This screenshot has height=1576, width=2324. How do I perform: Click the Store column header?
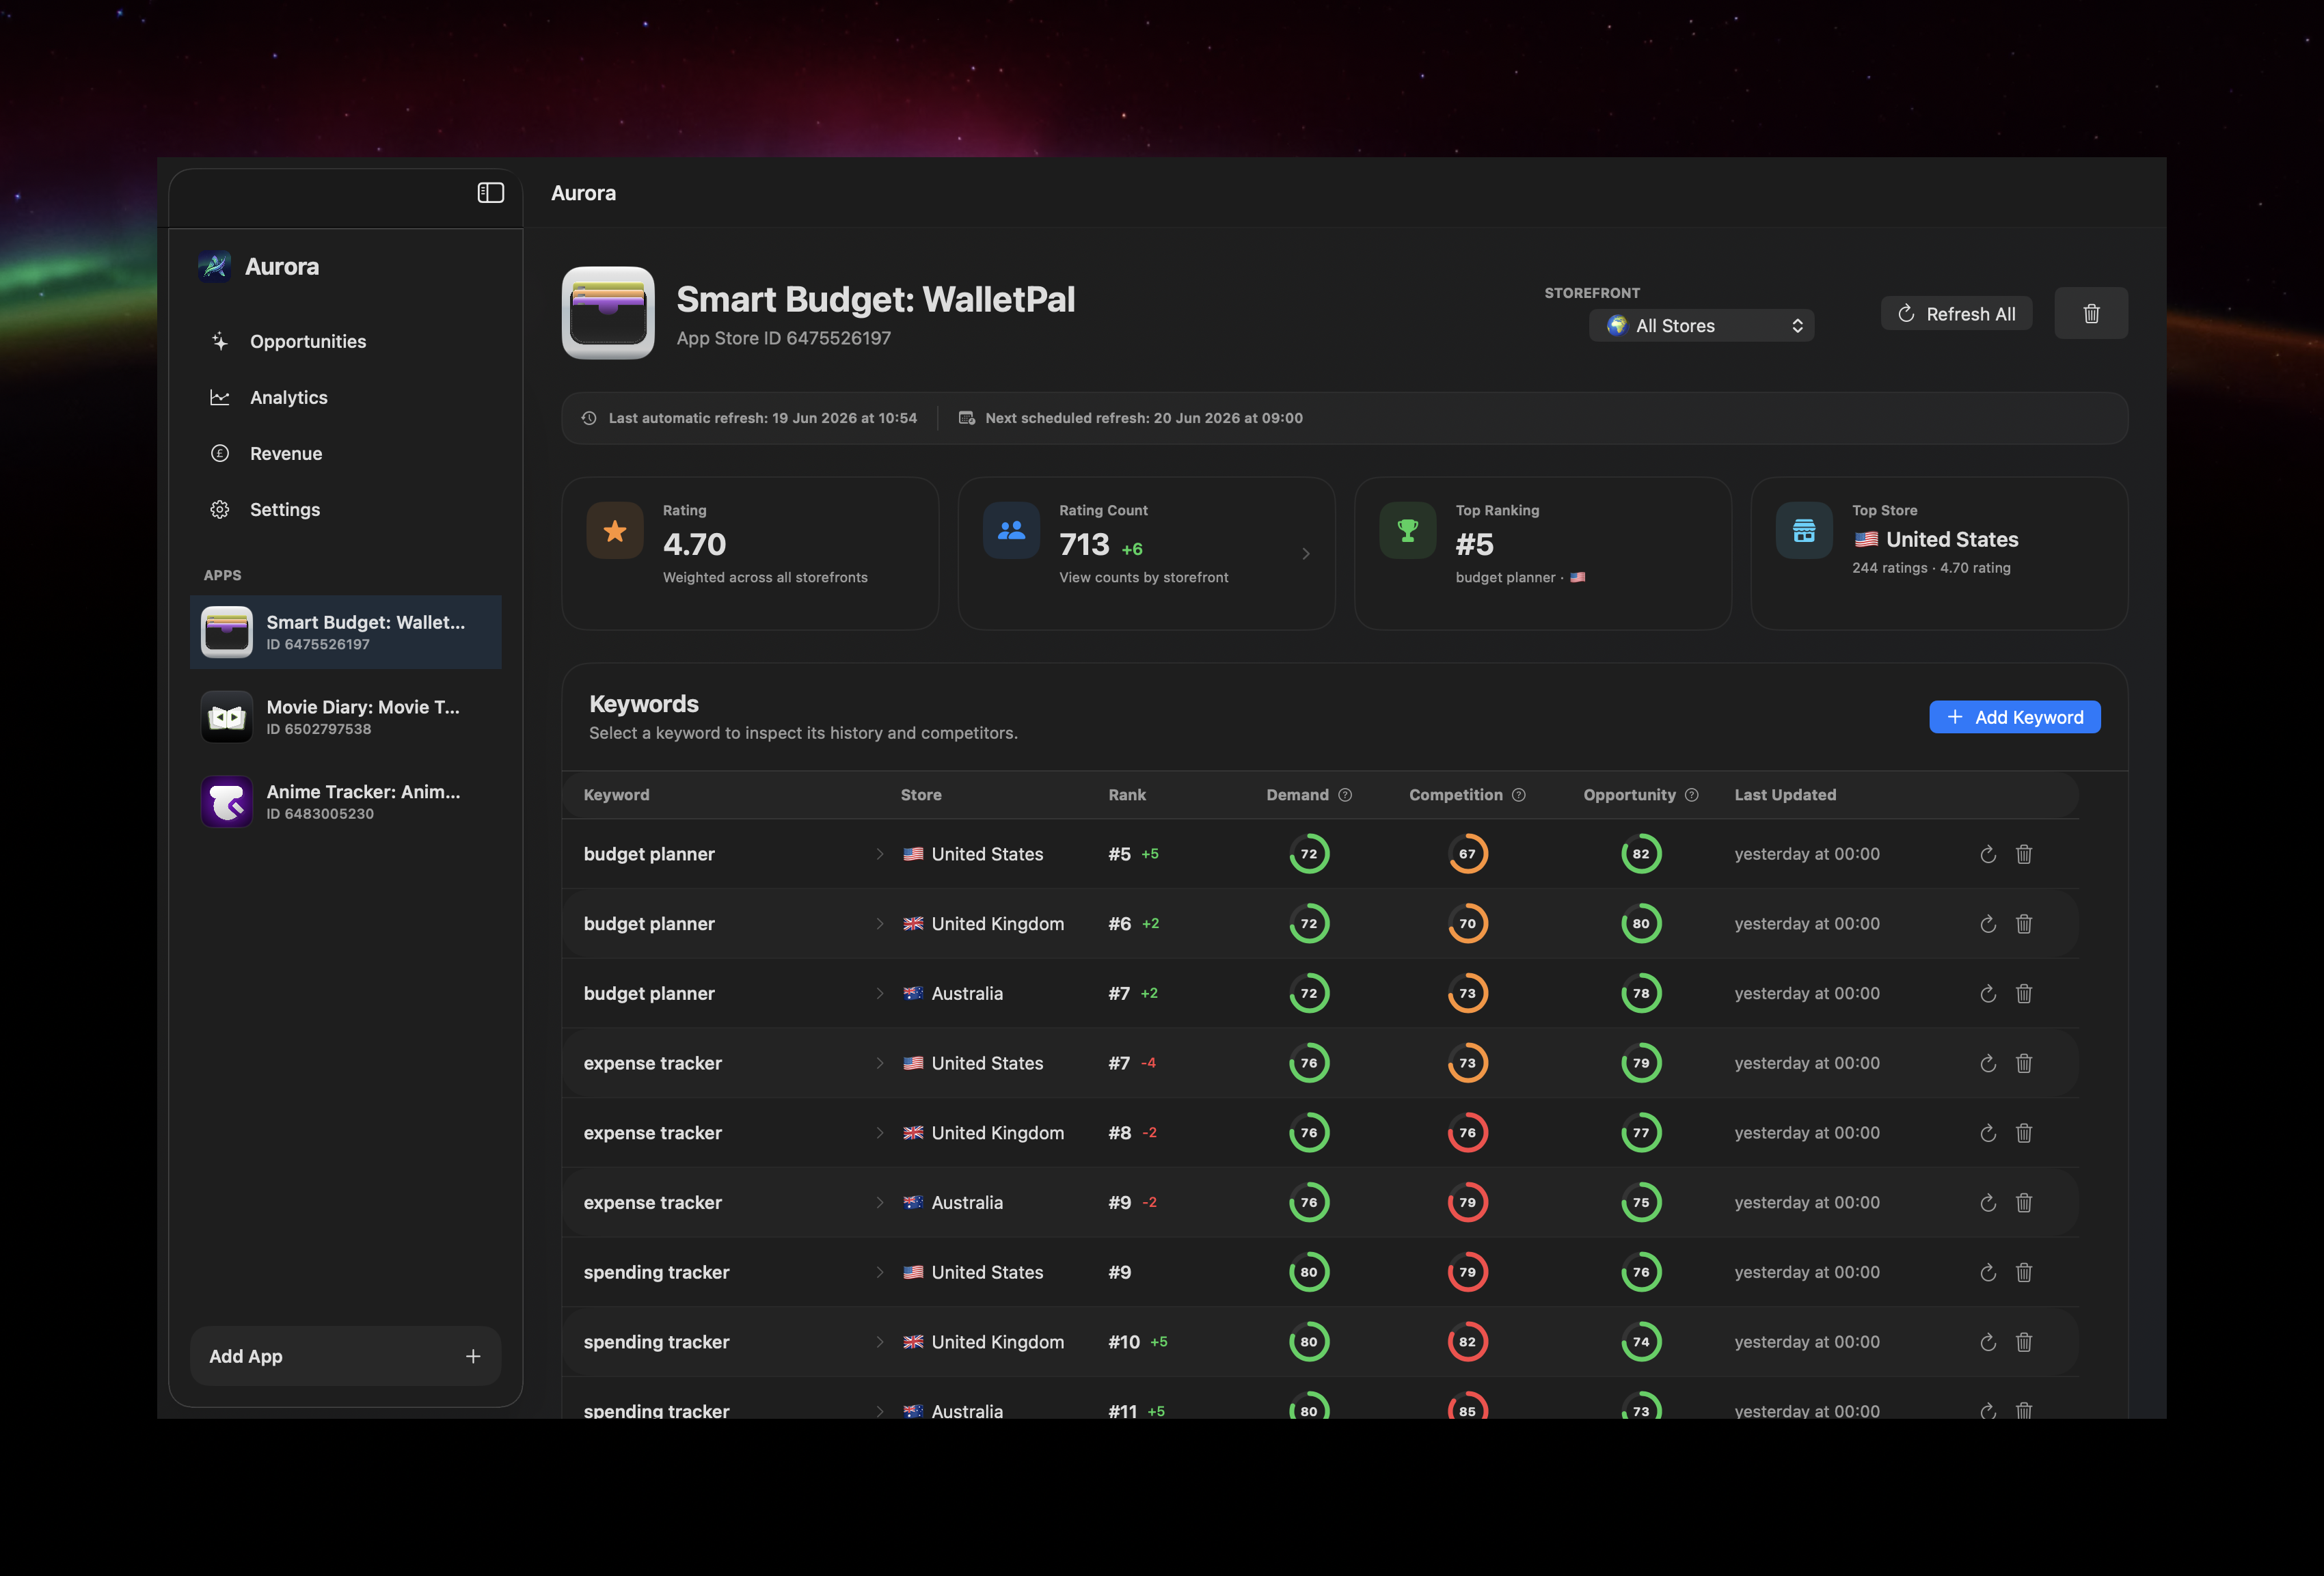coord(921,795)
